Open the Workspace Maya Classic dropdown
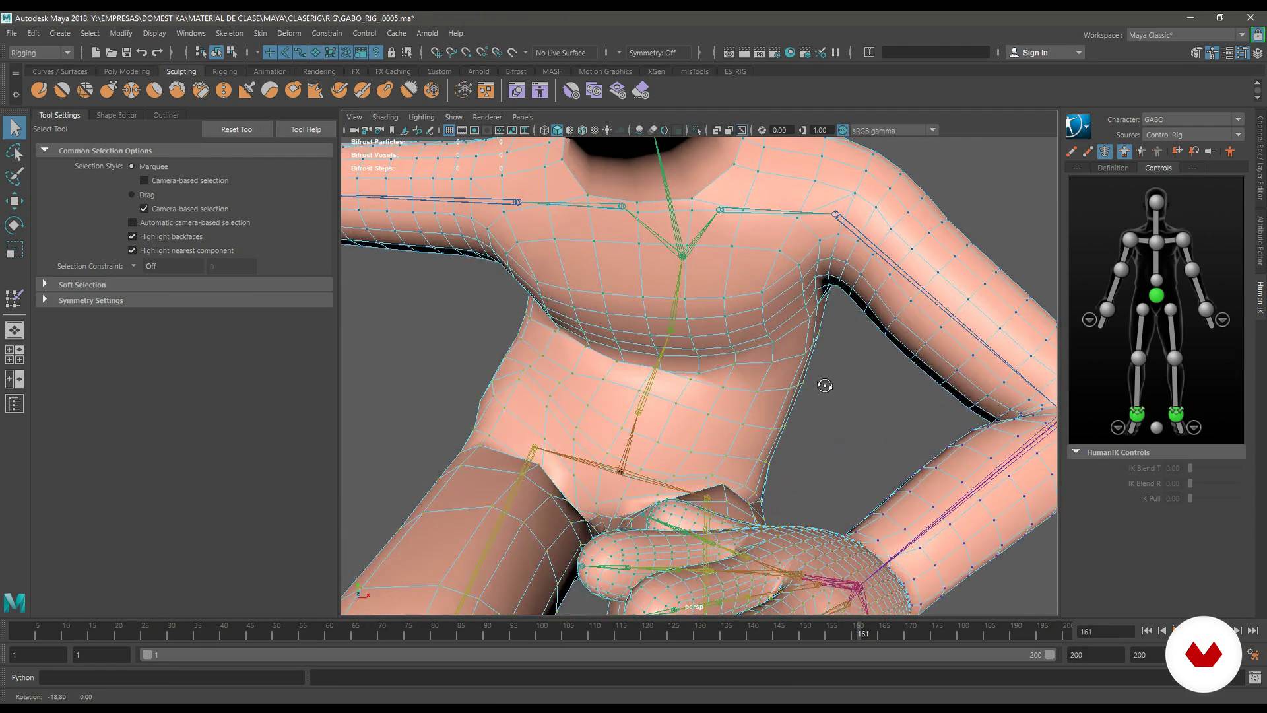Image resolution: width=1267 pixels, height=713 pixels. [1186, 35]
